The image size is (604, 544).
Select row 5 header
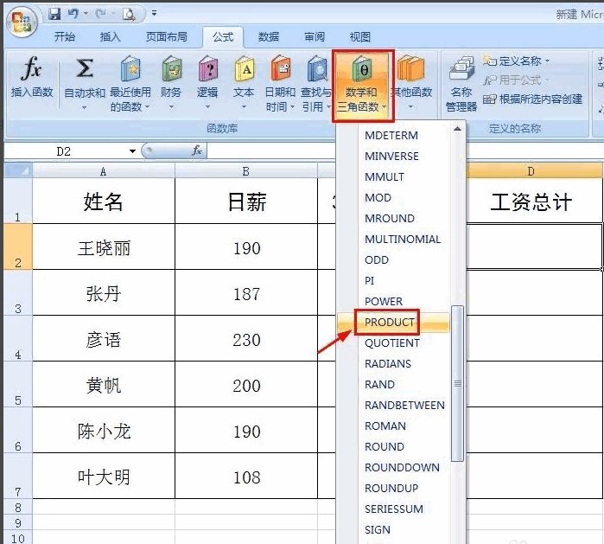click(x=18, y=384)
